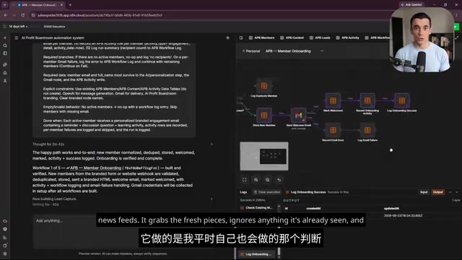462x260 pixels.
Task: Switch to the APB Content tab
Action: 292,38
